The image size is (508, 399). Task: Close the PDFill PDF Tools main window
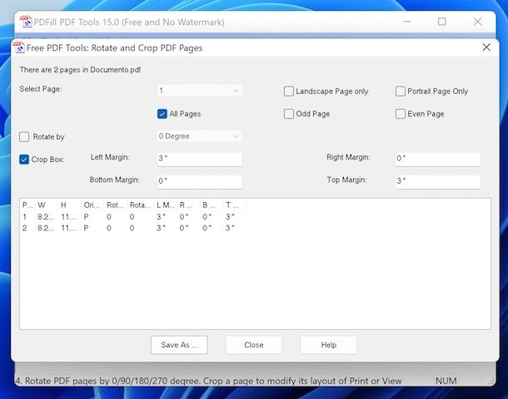[477, 22]
